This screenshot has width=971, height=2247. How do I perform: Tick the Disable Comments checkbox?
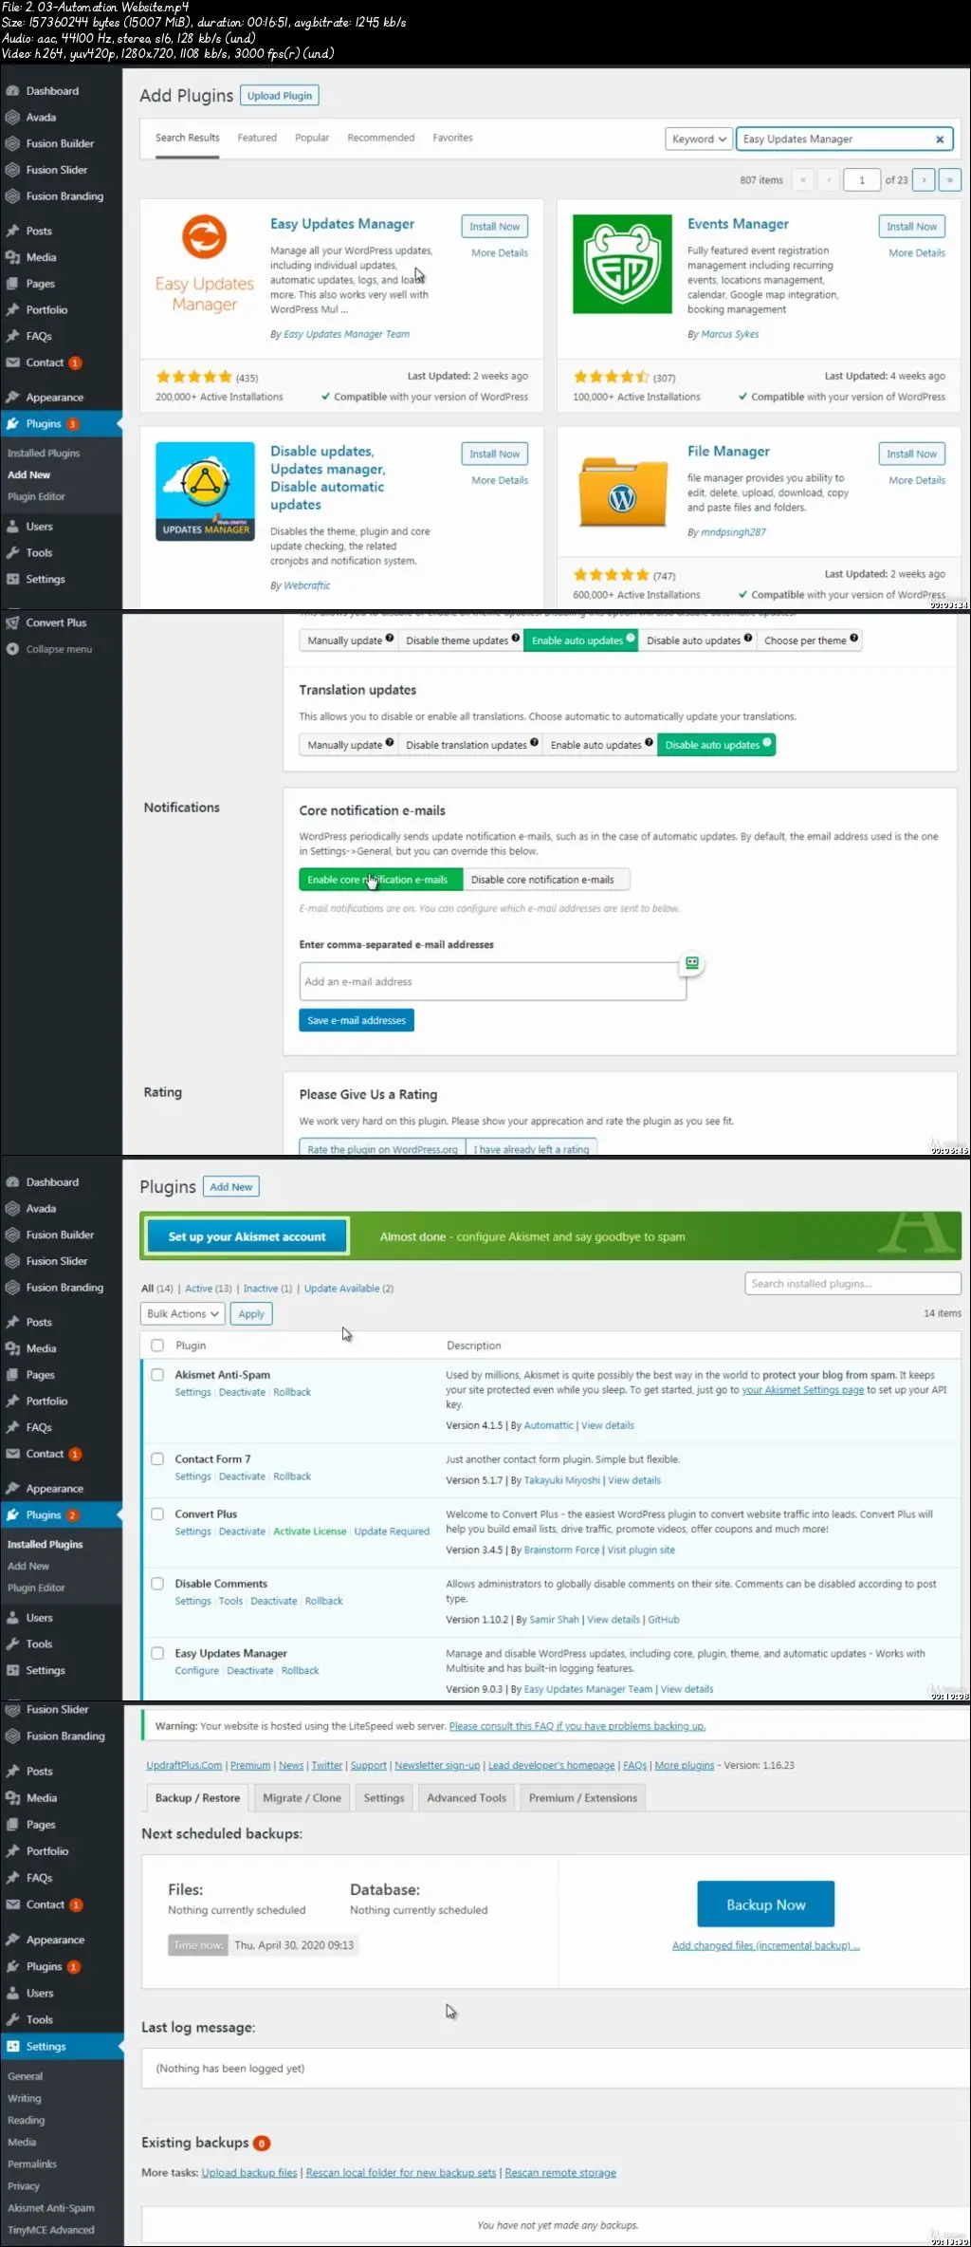157,1584
